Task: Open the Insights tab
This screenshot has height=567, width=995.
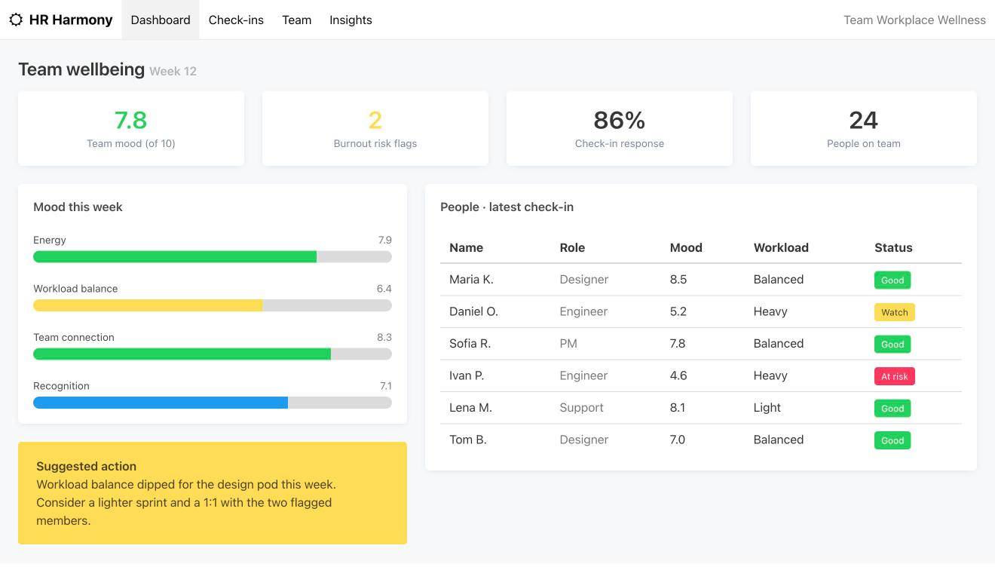Action: click(x=351, y=20)
